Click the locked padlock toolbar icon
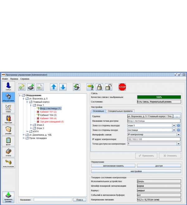Viewport: 187px width, 205px height. pyautogui.click(x=99, y=87)
